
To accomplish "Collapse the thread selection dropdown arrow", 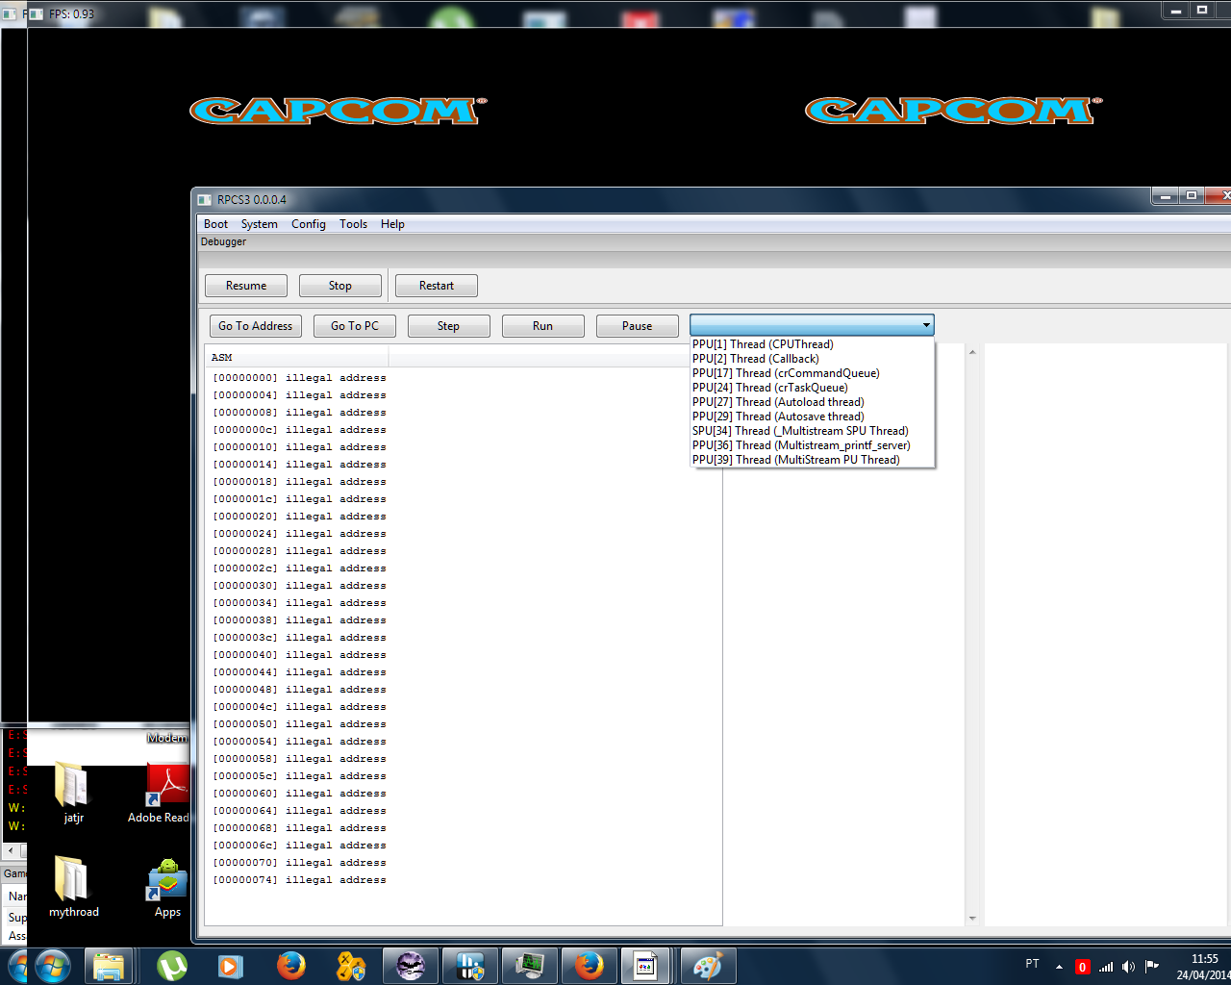I will (x=926, y=325).
